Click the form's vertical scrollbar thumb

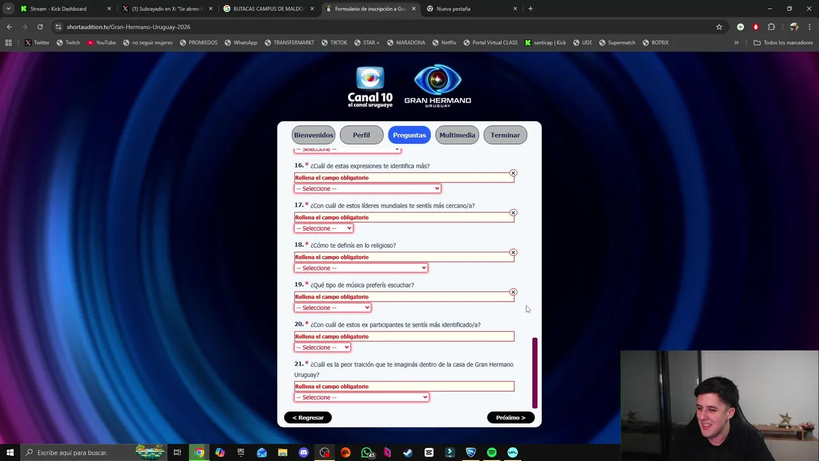click(x=535, y=373)
